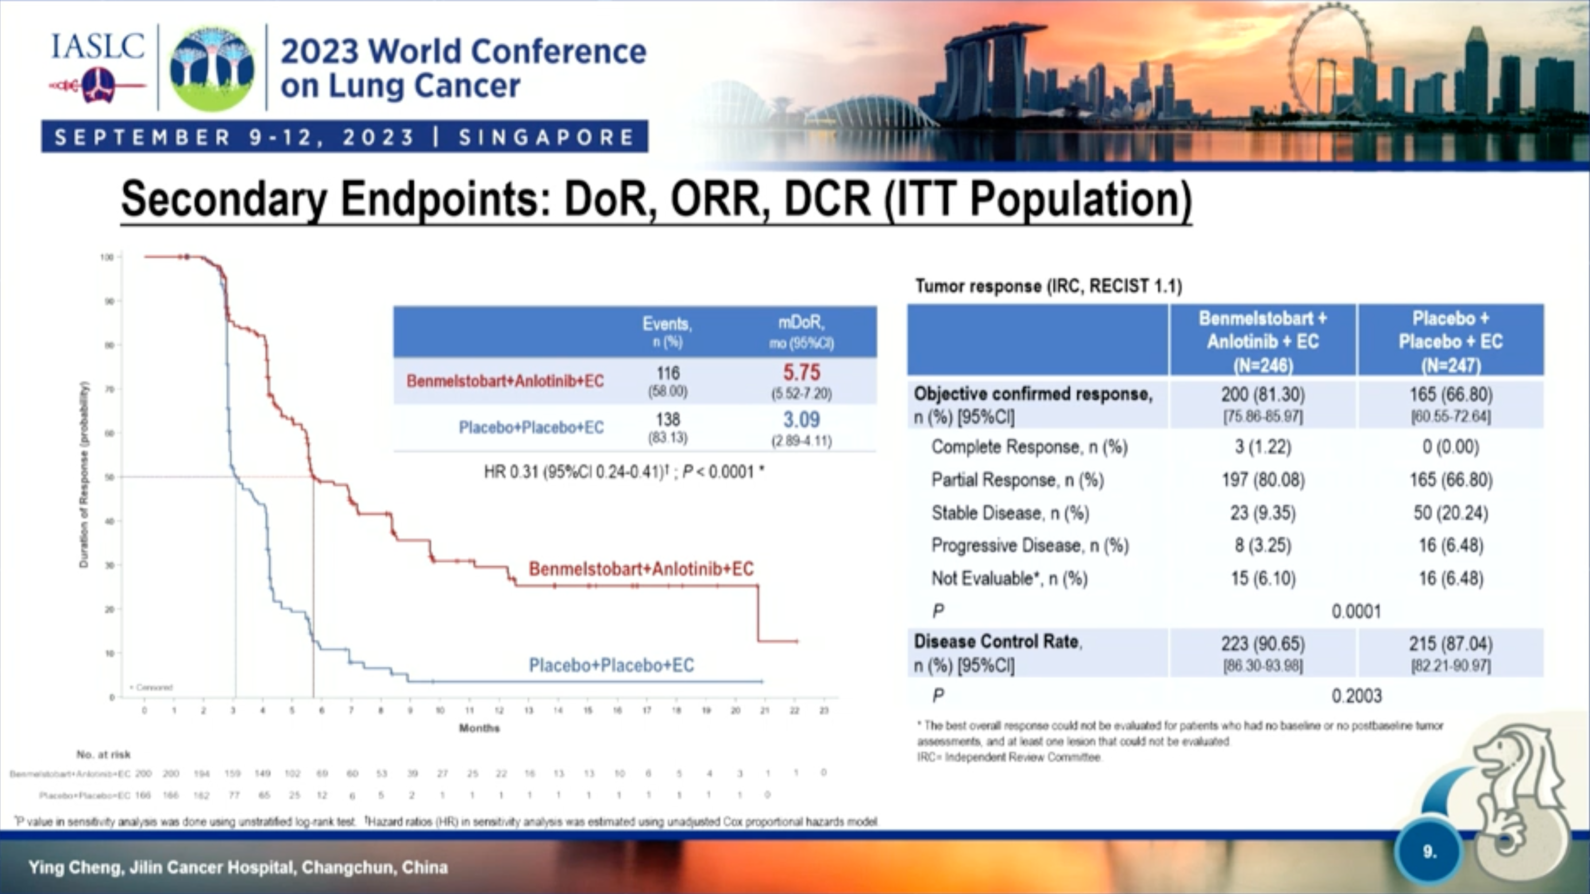Click the red 'Benmelstobart+Anlotinib+EC' curve label
This screenshot has width=1590, height=894.
click(x=641, y=569)
